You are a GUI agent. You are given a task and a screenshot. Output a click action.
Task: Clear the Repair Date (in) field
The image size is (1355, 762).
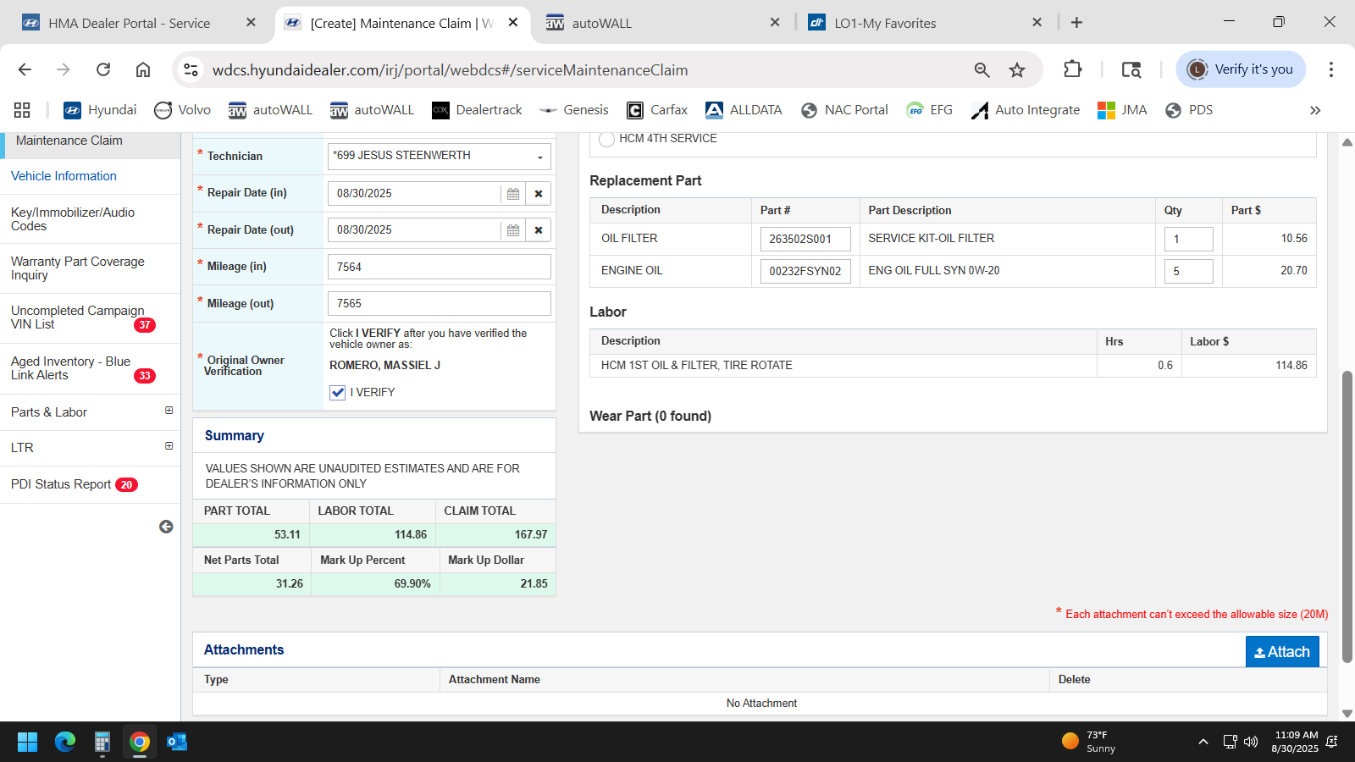(x=539, y=194)
